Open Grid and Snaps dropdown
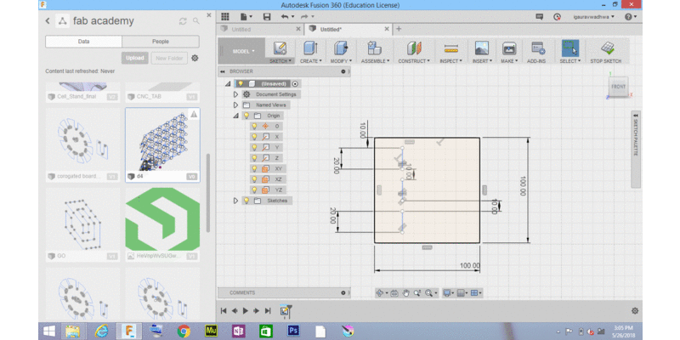This screenshot has width=680, height=340. pyautogui.click(x=462, y=293)
